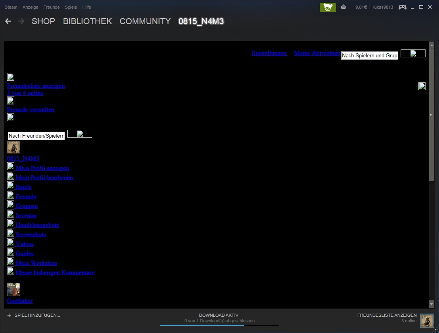Image resolution: width=439 pixels, height=333 pixels.
Task: Click the 9,81€ wallet balance
Action: coord(361,7)
